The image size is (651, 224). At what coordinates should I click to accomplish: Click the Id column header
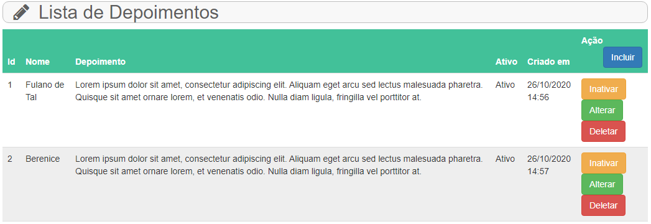[x=12, y=62]
